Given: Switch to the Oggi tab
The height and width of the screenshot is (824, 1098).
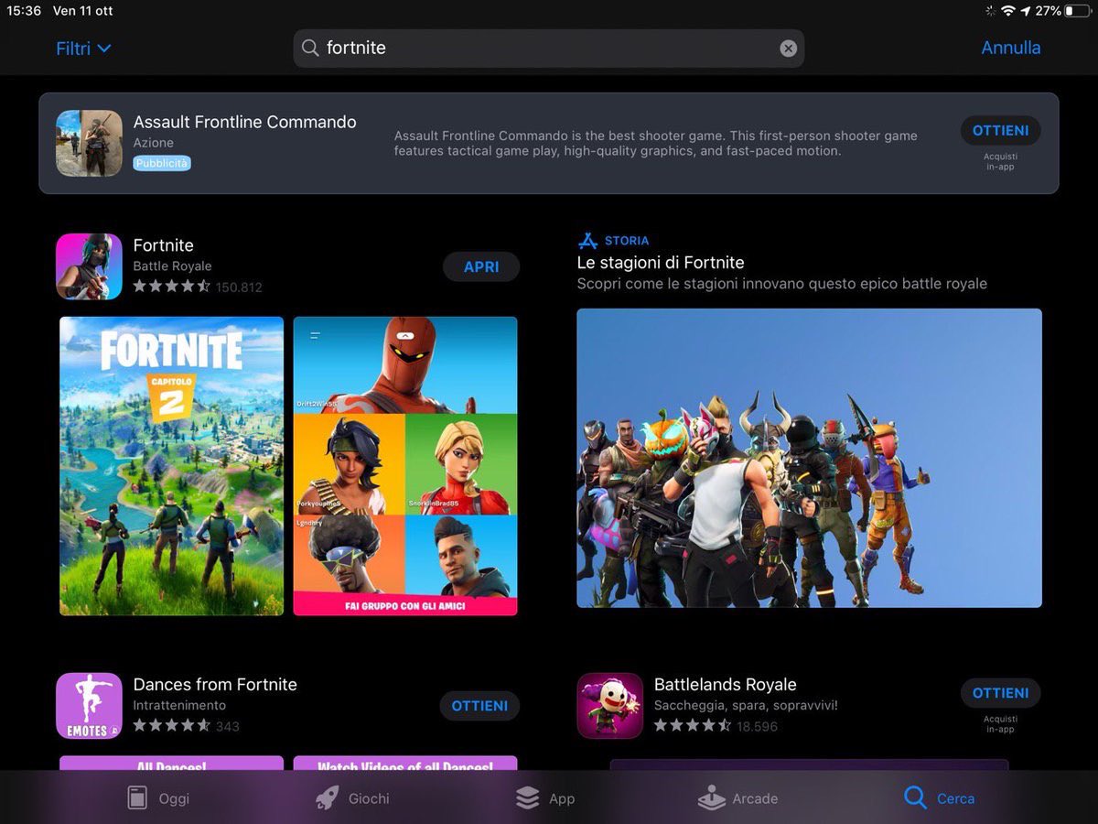Looking at the screenshot, I should (157, 798).
